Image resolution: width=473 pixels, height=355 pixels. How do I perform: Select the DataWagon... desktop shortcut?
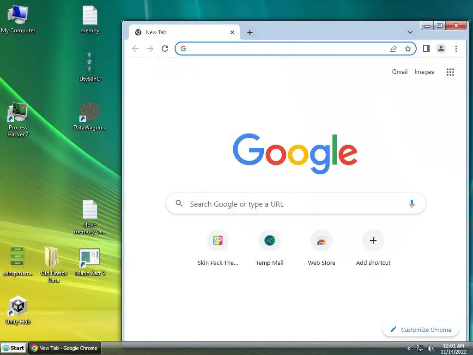[90, 116]
